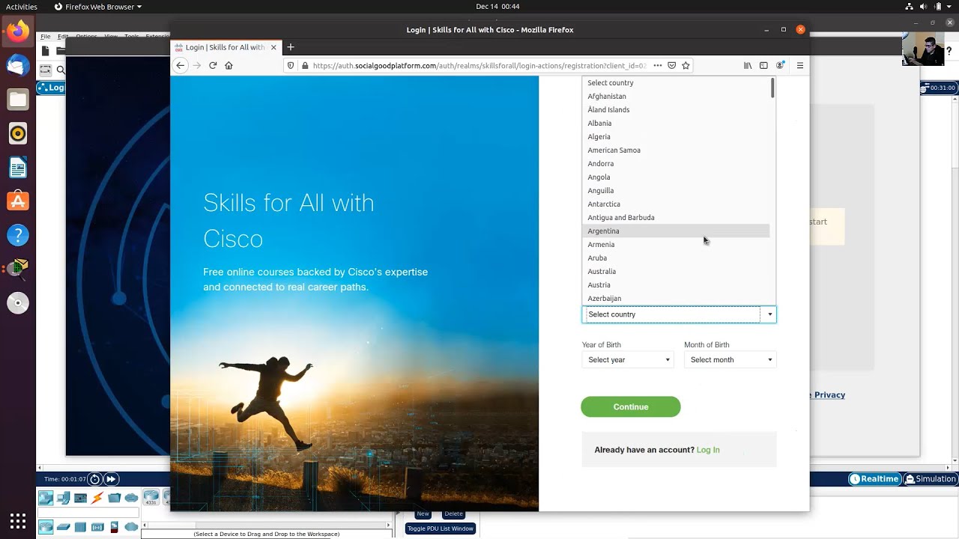This screenshot has height=539, width=959.
Task: Select the 4331 router device
Action: pyautogui.click(x=151, y=498)
